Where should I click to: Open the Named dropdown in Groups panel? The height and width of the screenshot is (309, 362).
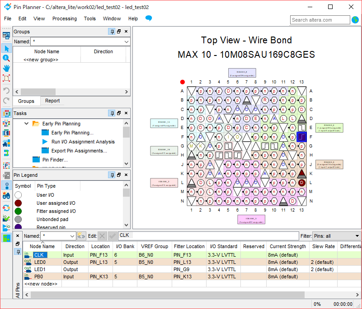click(x=126, y=42)
